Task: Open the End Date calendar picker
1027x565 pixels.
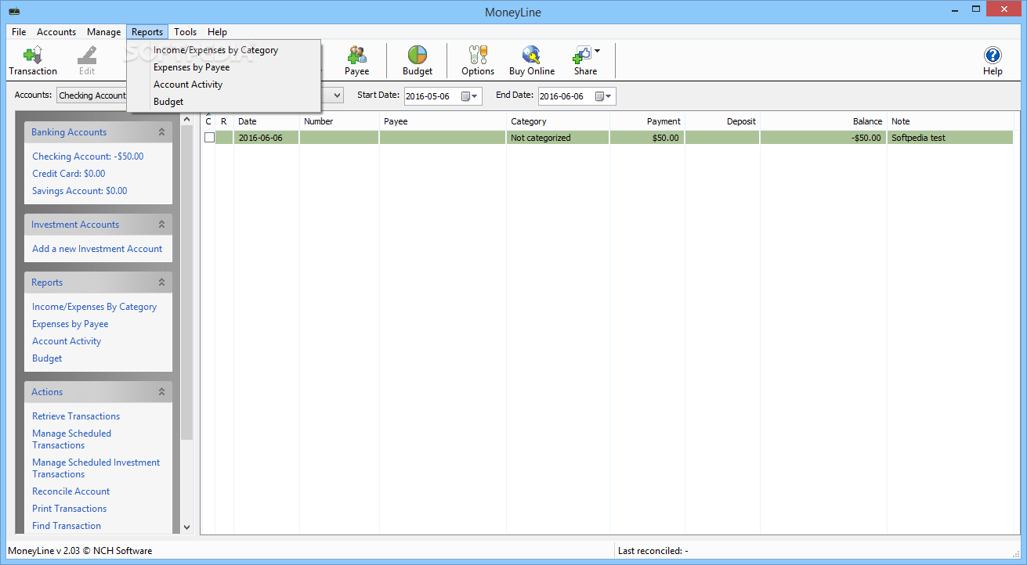Action: coord(604,96)
